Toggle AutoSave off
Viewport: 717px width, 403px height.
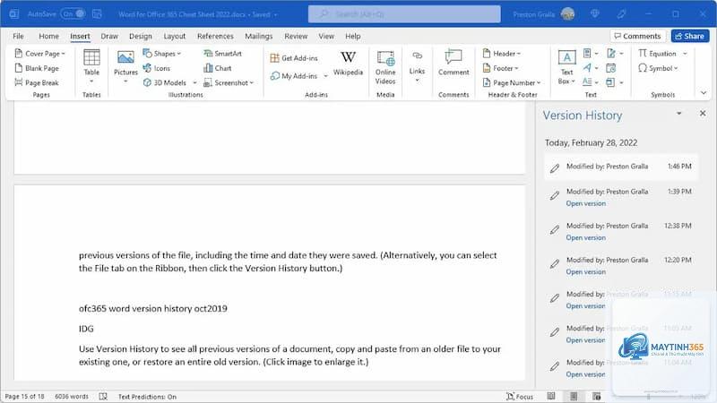tap(73, 13)
